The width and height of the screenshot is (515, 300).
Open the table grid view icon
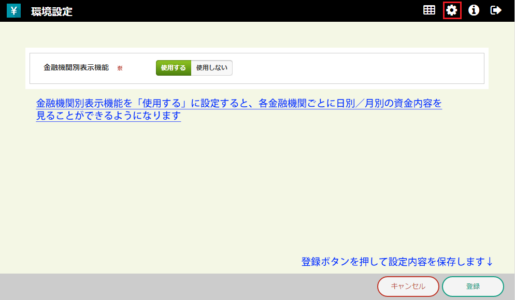(429, 10)
